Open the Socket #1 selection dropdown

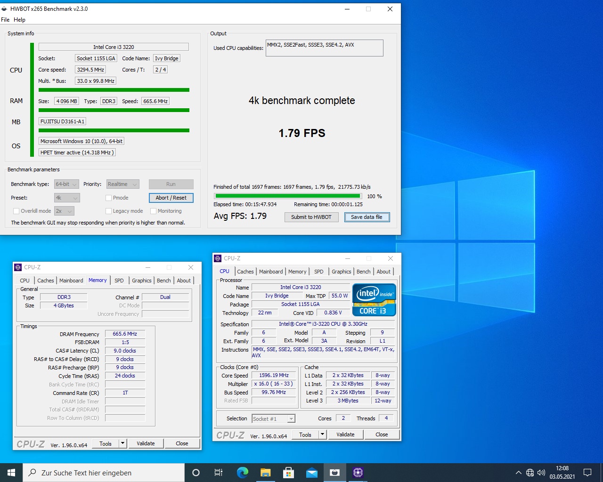tap(273, 418)
